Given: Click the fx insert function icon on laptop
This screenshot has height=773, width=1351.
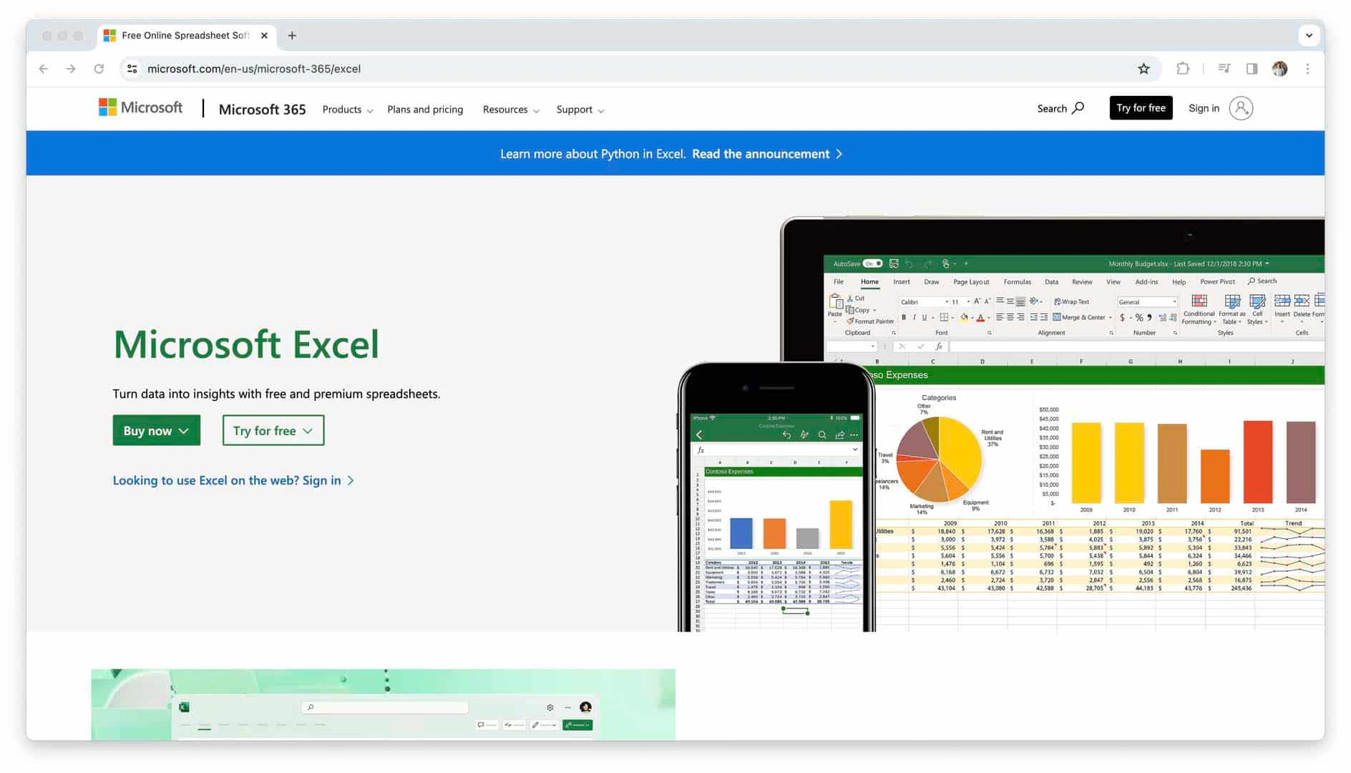Looking at the screenshot, I should (939, 346).
